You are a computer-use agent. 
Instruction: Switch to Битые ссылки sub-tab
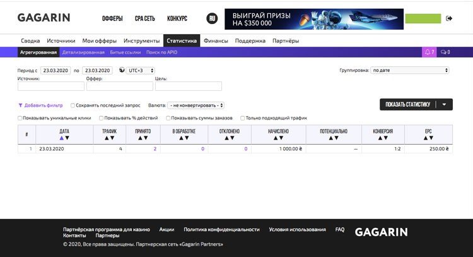[x=126, y=52]
